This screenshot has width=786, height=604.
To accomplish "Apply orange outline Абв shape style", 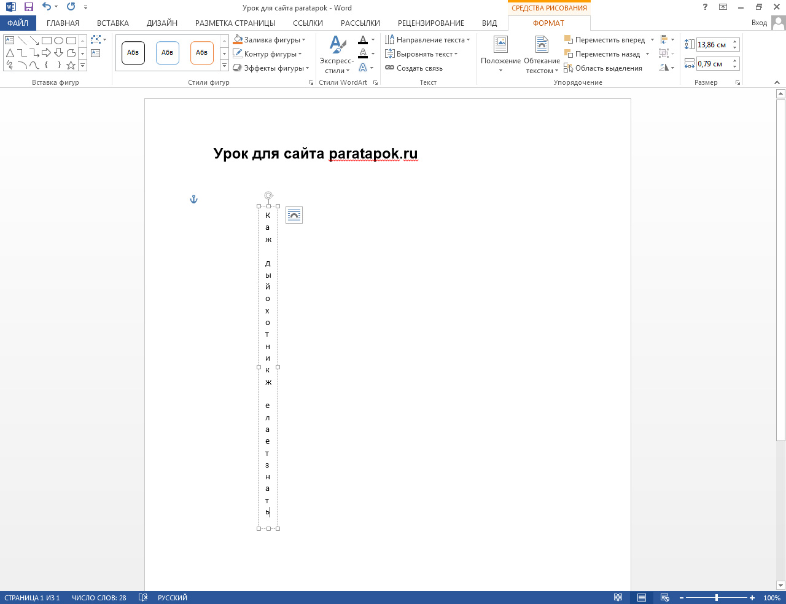I will coord(202,53).
